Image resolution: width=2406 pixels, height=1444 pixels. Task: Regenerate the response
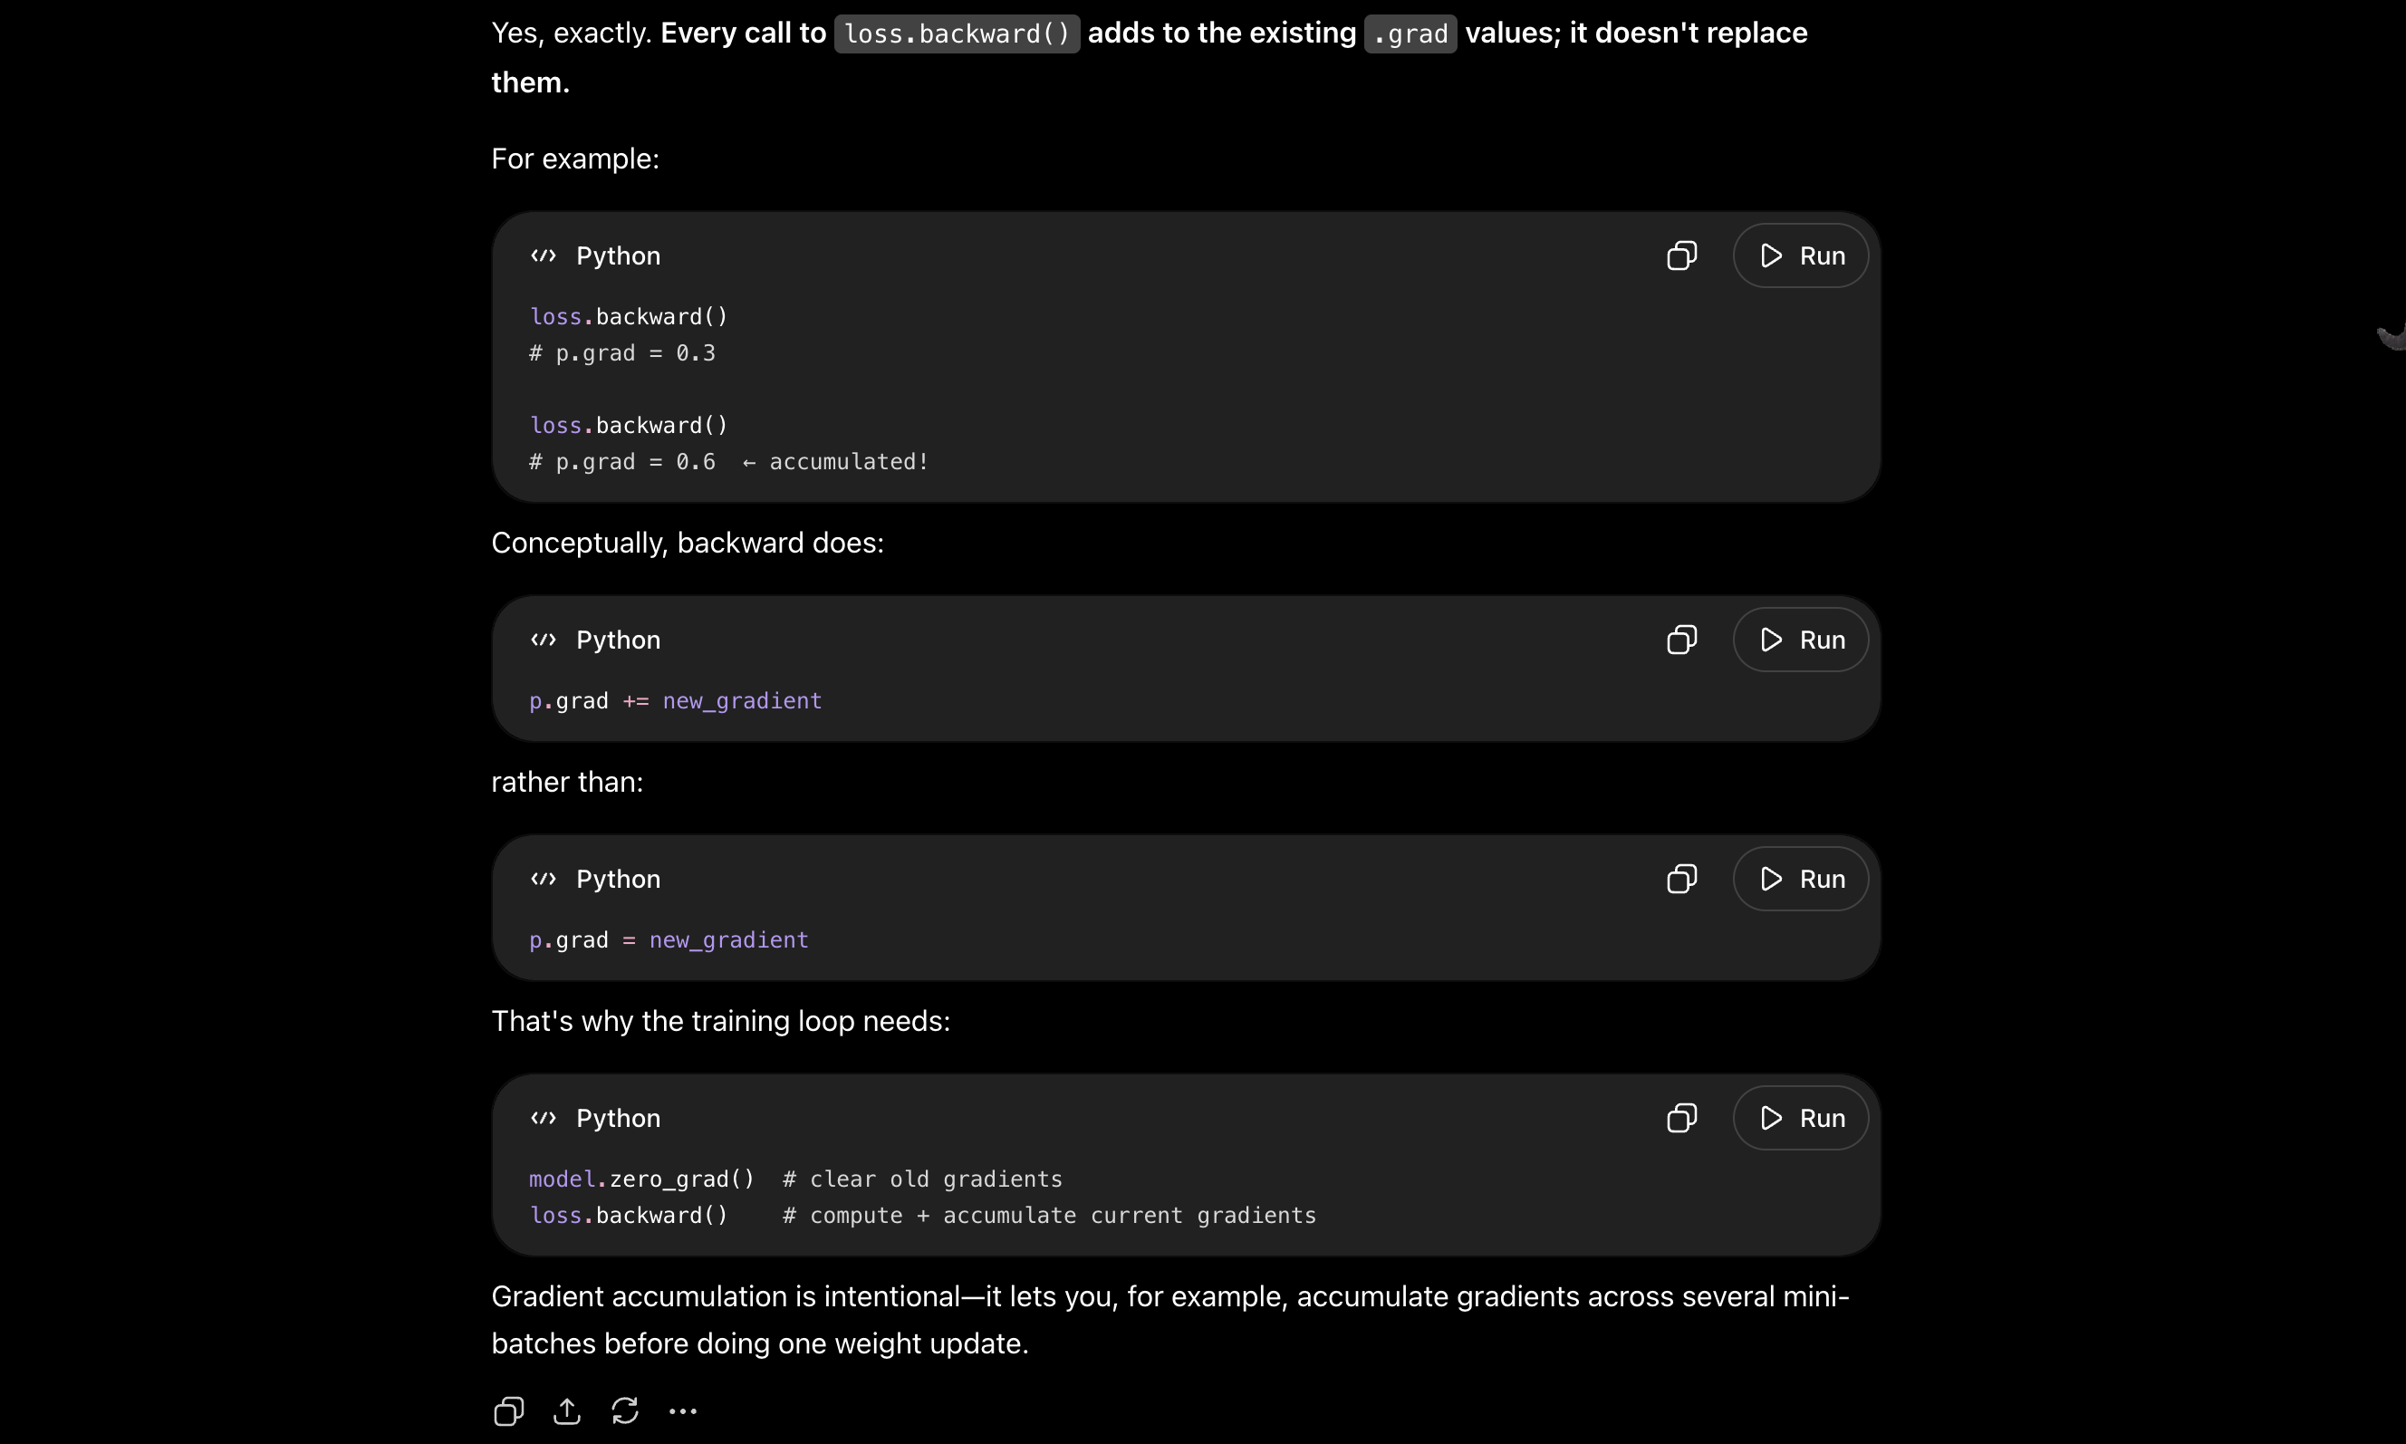pyautogui.click(x=625, y=1410)
